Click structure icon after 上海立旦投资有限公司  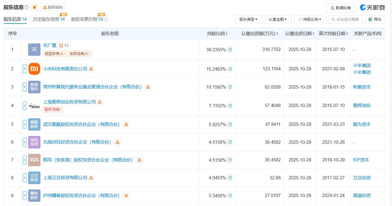coord(91,178)
